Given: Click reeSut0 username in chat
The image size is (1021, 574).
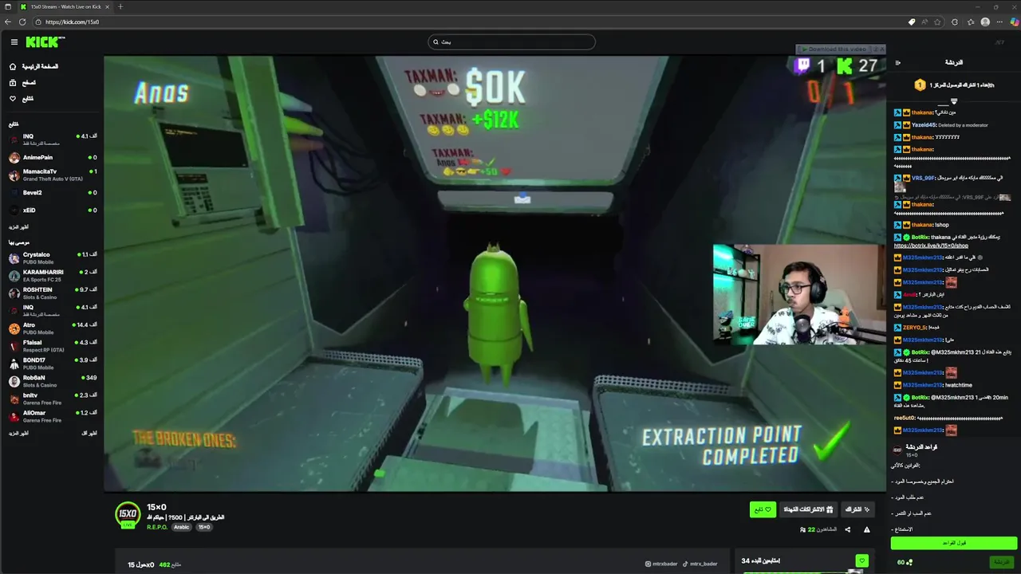Looking at the screenshot, I should 905,419.
